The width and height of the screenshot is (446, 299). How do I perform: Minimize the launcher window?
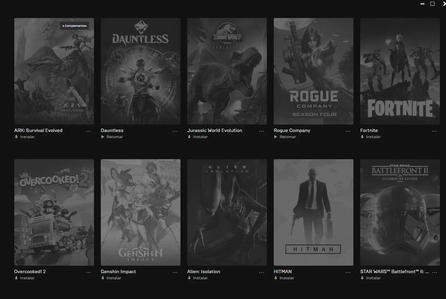pos(423,4)
